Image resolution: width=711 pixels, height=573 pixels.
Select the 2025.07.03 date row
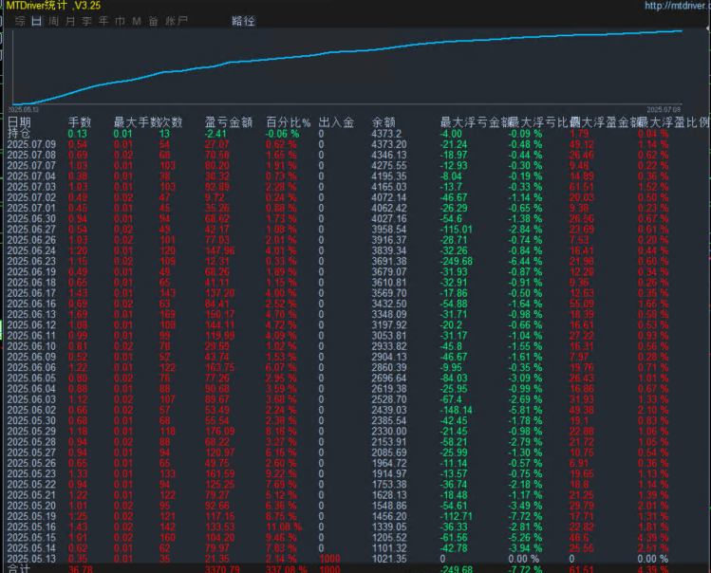pos(31,187)
